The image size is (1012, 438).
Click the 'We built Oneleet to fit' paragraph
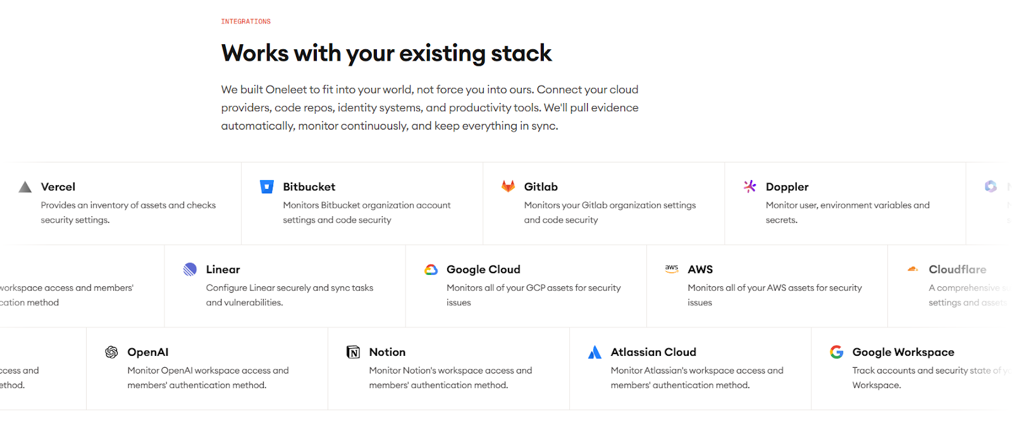430,107
